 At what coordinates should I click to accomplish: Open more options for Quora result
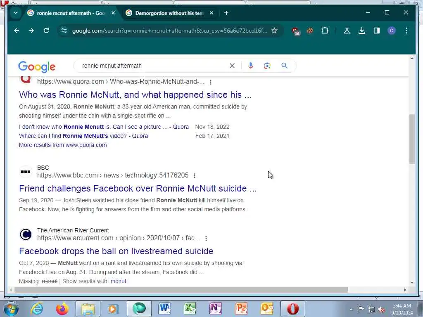211,82
